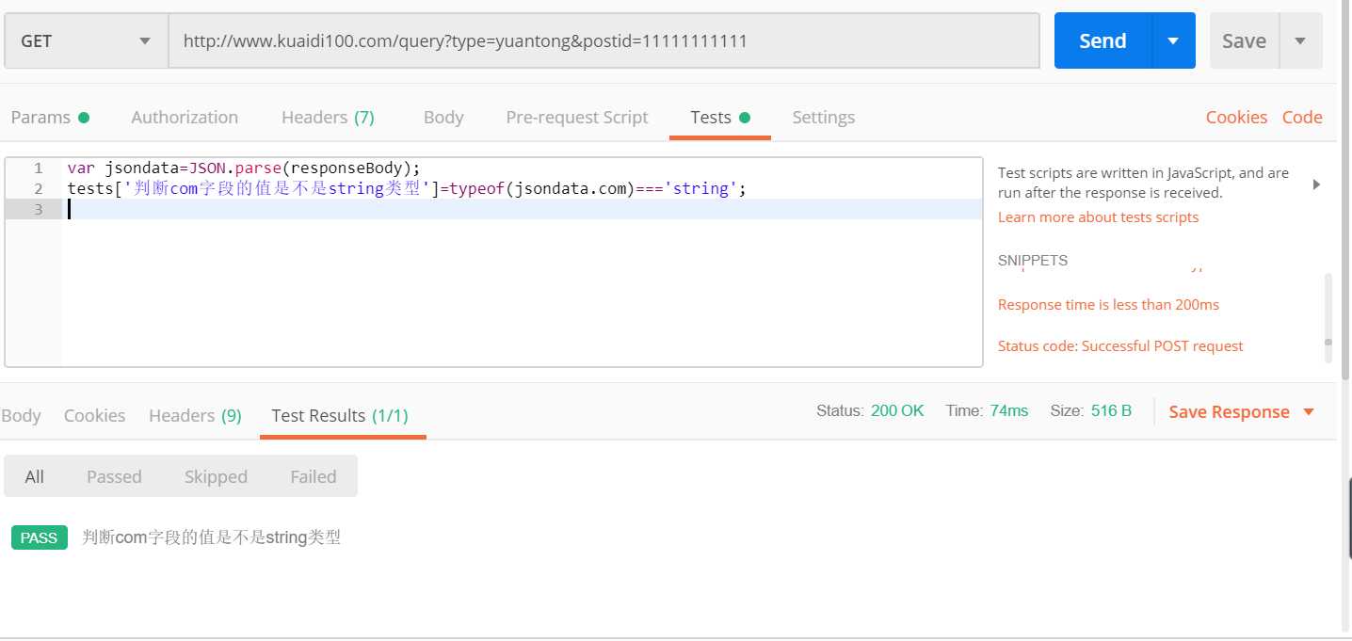Click the request URL input field

tap(604, 40)
